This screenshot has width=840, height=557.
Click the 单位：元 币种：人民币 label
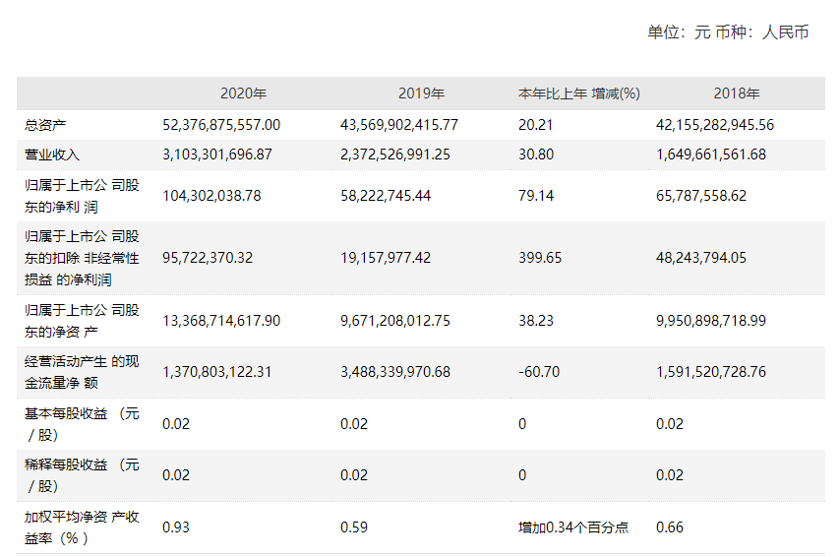click(x=728, y=32)
